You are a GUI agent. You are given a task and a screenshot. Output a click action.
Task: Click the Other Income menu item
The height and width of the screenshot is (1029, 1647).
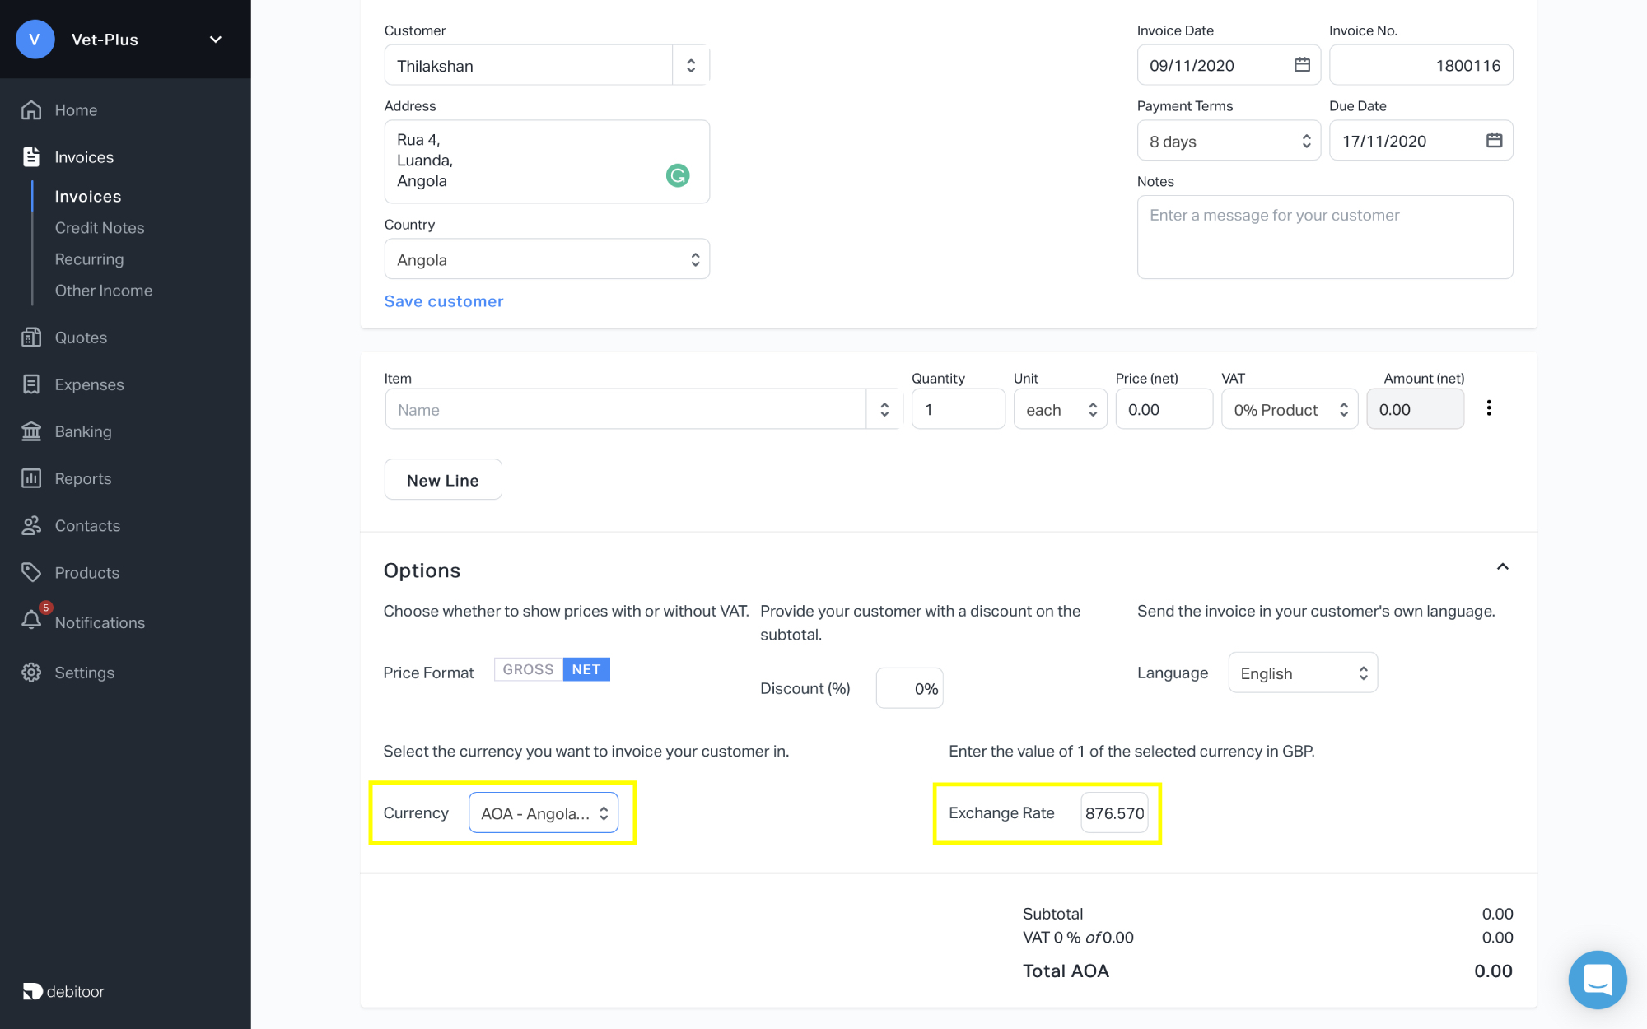(103, 289)
